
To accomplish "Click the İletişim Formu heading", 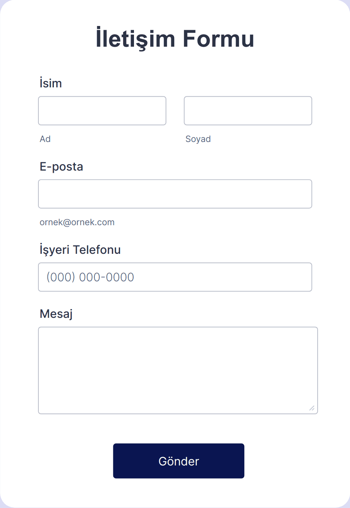I will point(175,38).
